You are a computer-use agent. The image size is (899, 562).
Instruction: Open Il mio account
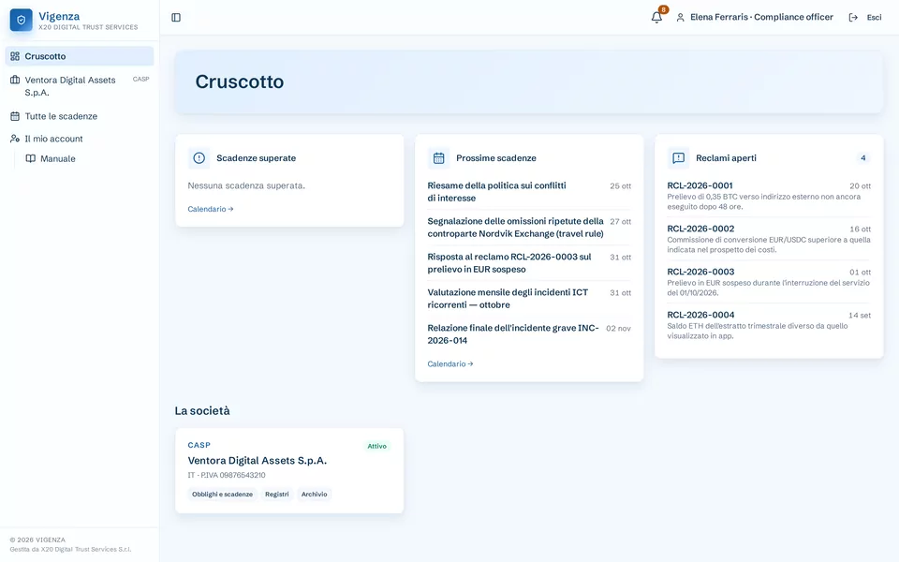coord(80,139)
